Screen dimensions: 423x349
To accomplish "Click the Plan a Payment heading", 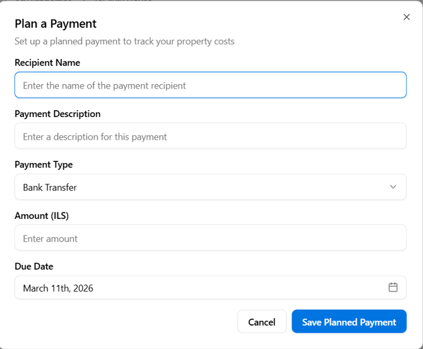I will click(56, 24).
